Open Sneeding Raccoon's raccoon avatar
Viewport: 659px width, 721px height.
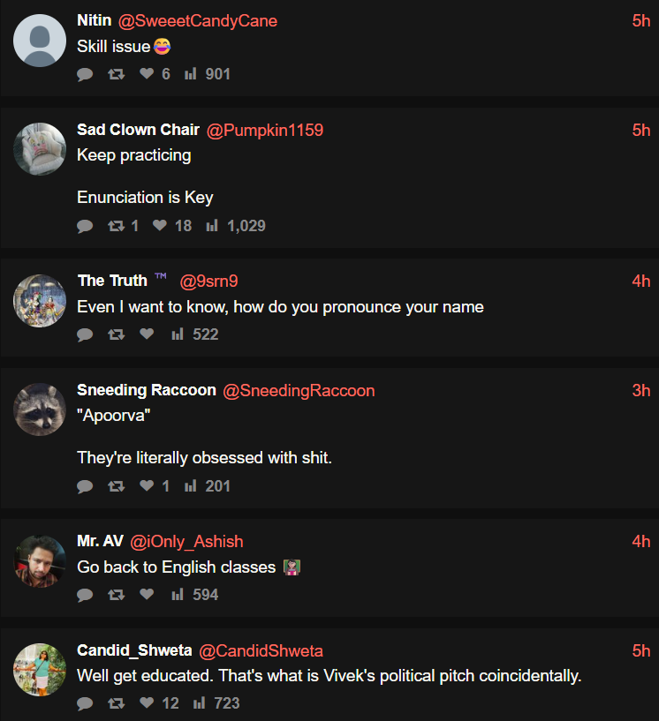[x=40, y=409]
